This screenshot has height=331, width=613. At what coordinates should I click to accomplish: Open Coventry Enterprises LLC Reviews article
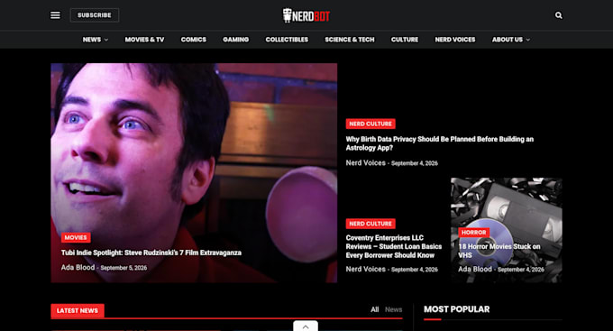[394, 246]
